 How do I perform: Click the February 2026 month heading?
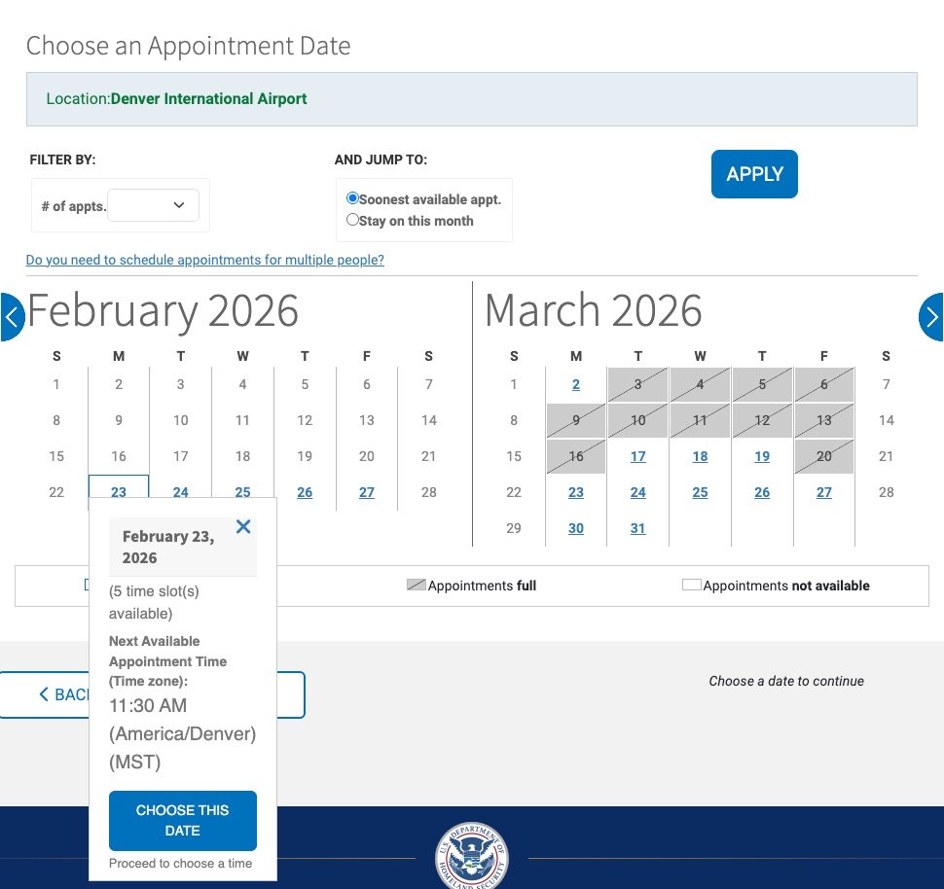tap(163, 310)
